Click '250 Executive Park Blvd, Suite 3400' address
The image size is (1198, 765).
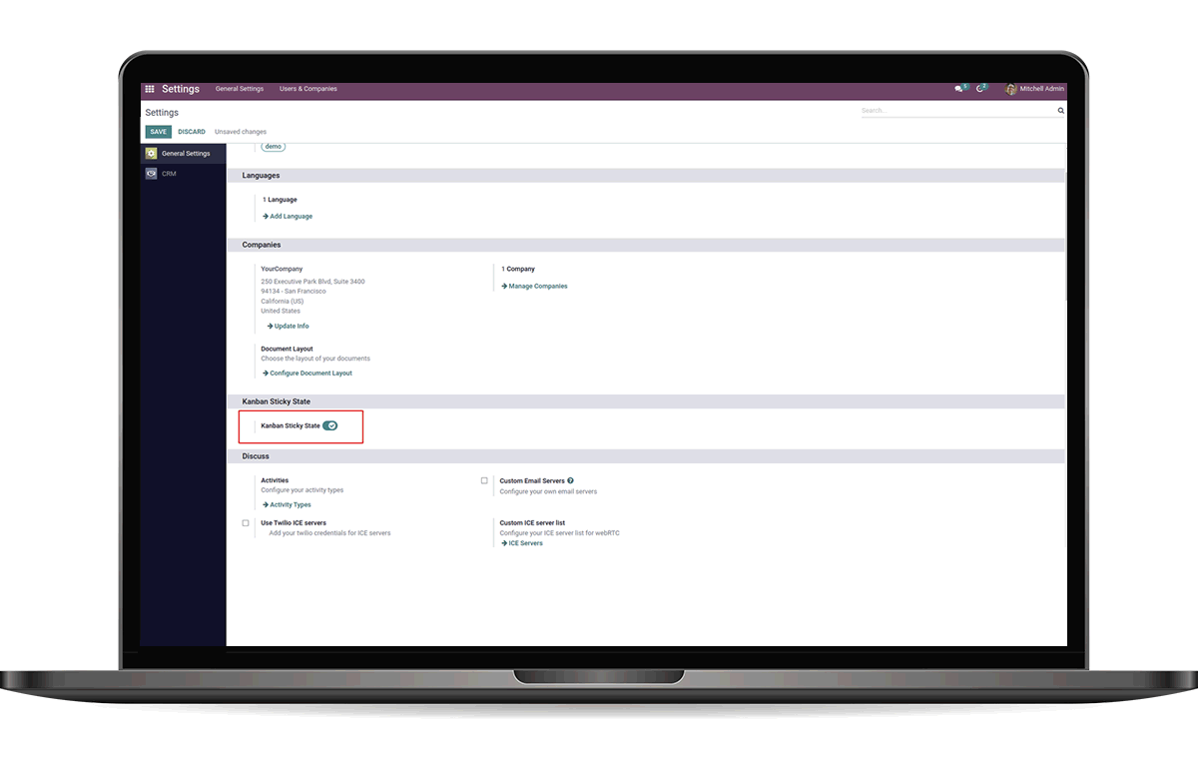[312, 282]
